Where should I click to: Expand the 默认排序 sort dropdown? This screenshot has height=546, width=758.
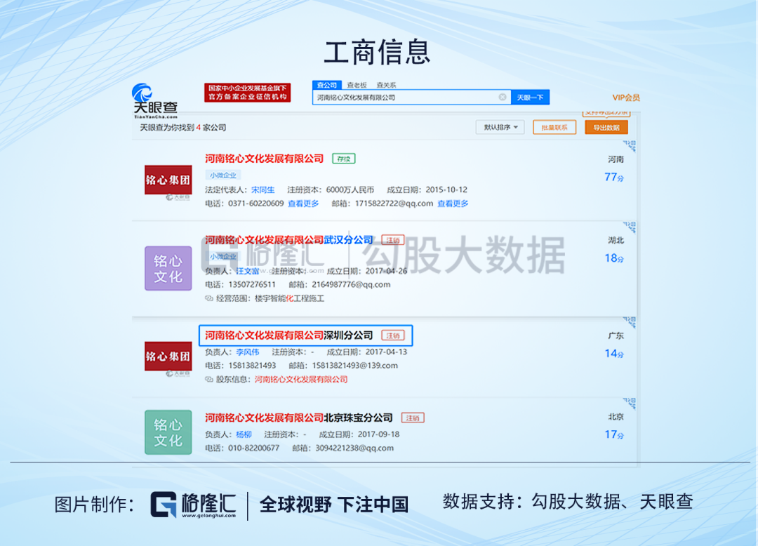[500, 127]
